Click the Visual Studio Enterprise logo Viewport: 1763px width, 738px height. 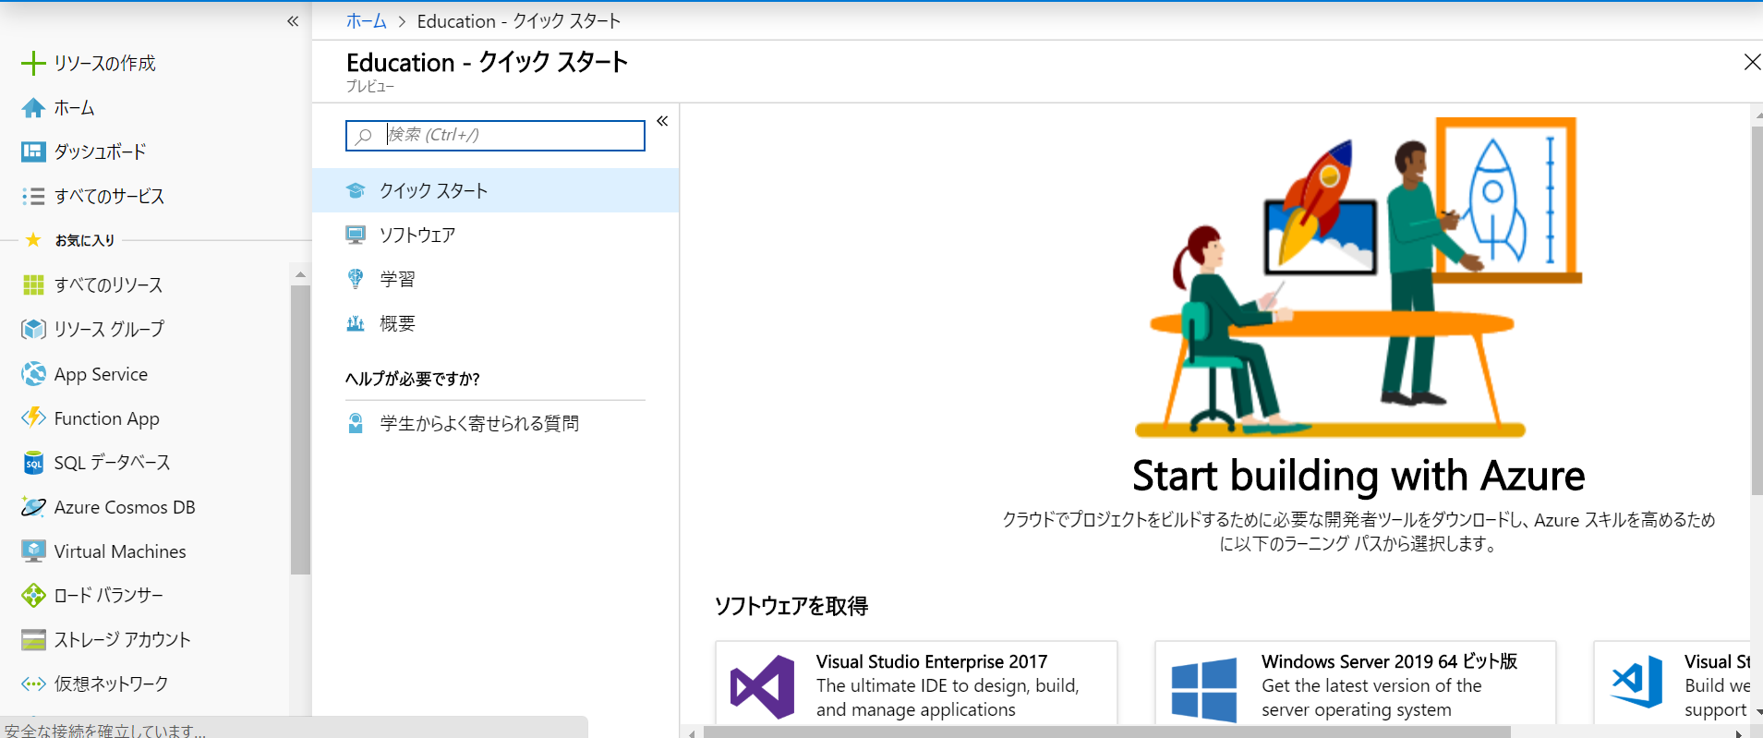tap(763, 687)
